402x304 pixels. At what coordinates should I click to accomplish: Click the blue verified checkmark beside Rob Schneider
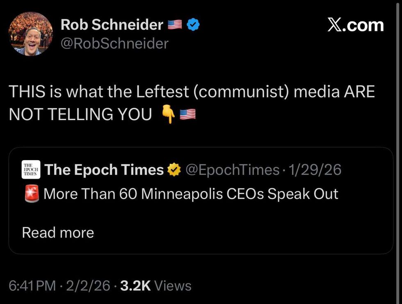(192, 25)
